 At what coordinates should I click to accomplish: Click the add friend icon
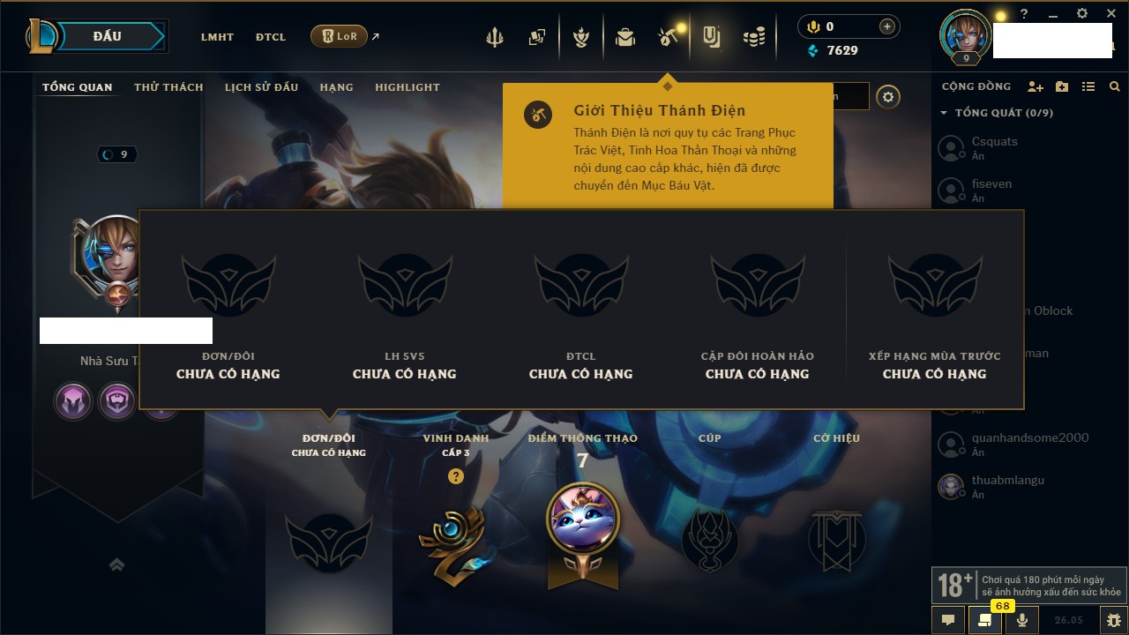[x=1036, y=86]
